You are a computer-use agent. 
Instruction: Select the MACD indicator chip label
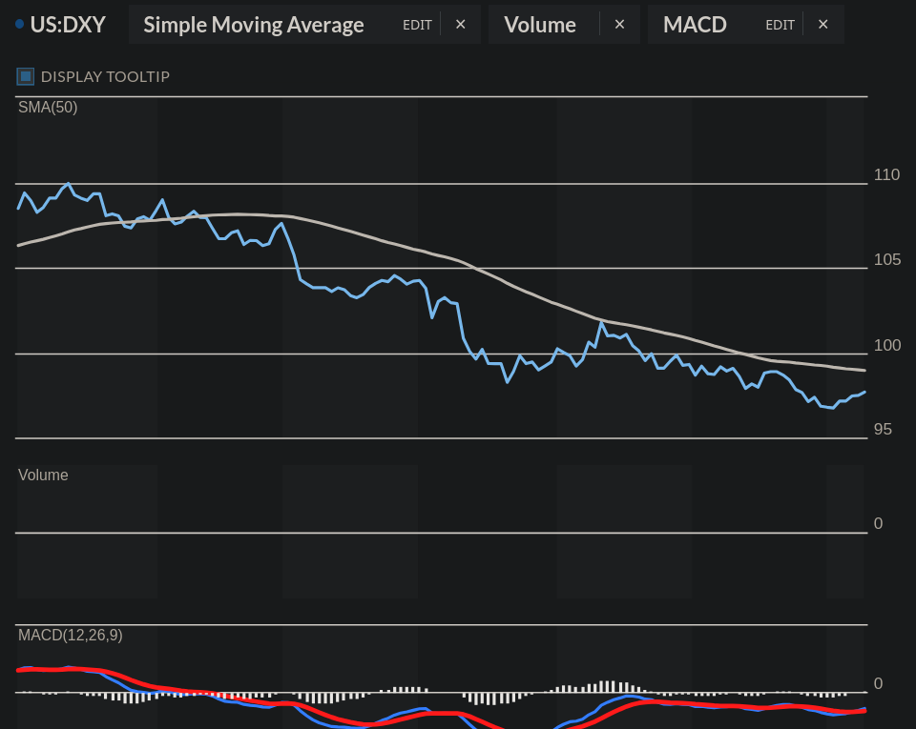[x=695, y=25]
